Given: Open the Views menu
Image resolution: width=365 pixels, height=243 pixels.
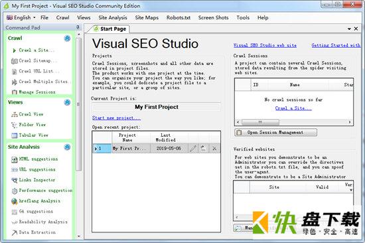Looking at the screenshot, I should [x=84, y=17].
